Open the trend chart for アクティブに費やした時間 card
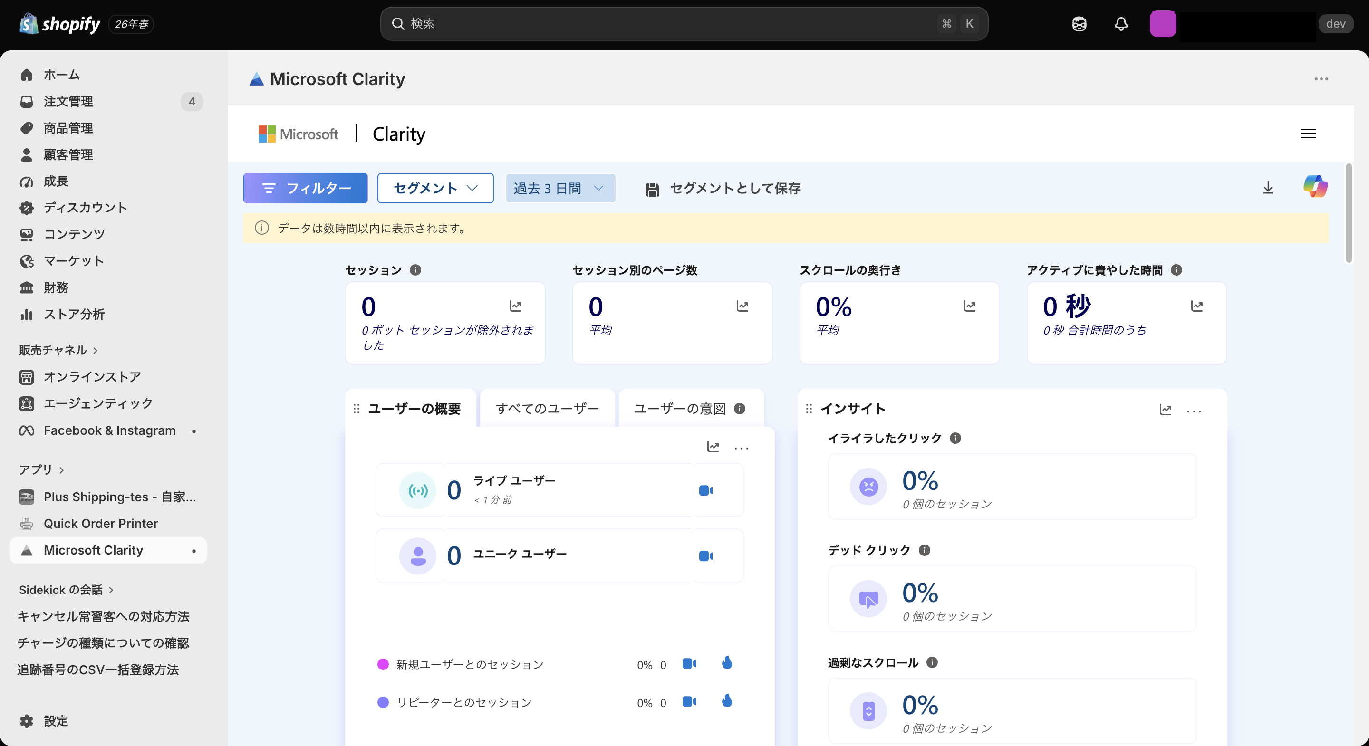 click(1197, 306)
